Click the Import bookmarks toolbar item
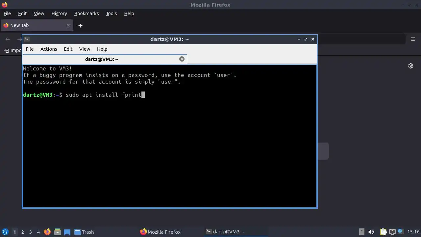Screen dimensions: 421x237 pos(13,50)
